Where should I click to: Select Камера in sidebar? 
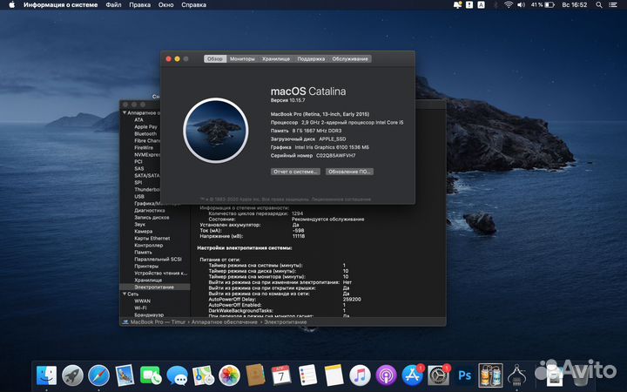tap(143, 231)
